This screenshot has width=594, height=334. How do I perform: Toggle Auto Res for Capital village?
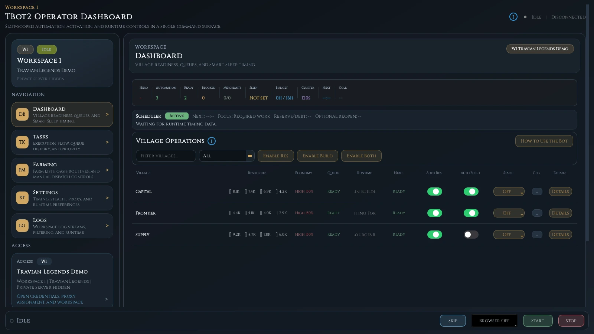click(x=434, y=191)
